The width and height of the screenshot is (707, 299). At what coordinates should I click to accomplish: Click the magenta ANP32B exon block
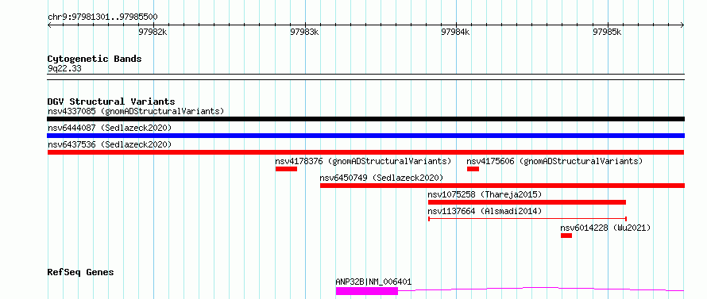(x=366, y=291)
